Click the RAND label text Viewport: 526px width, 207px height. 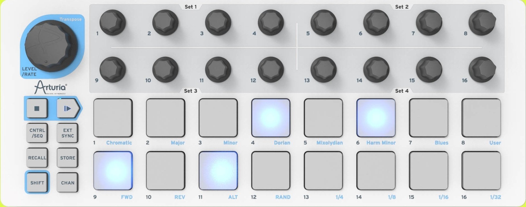(283, 197)
